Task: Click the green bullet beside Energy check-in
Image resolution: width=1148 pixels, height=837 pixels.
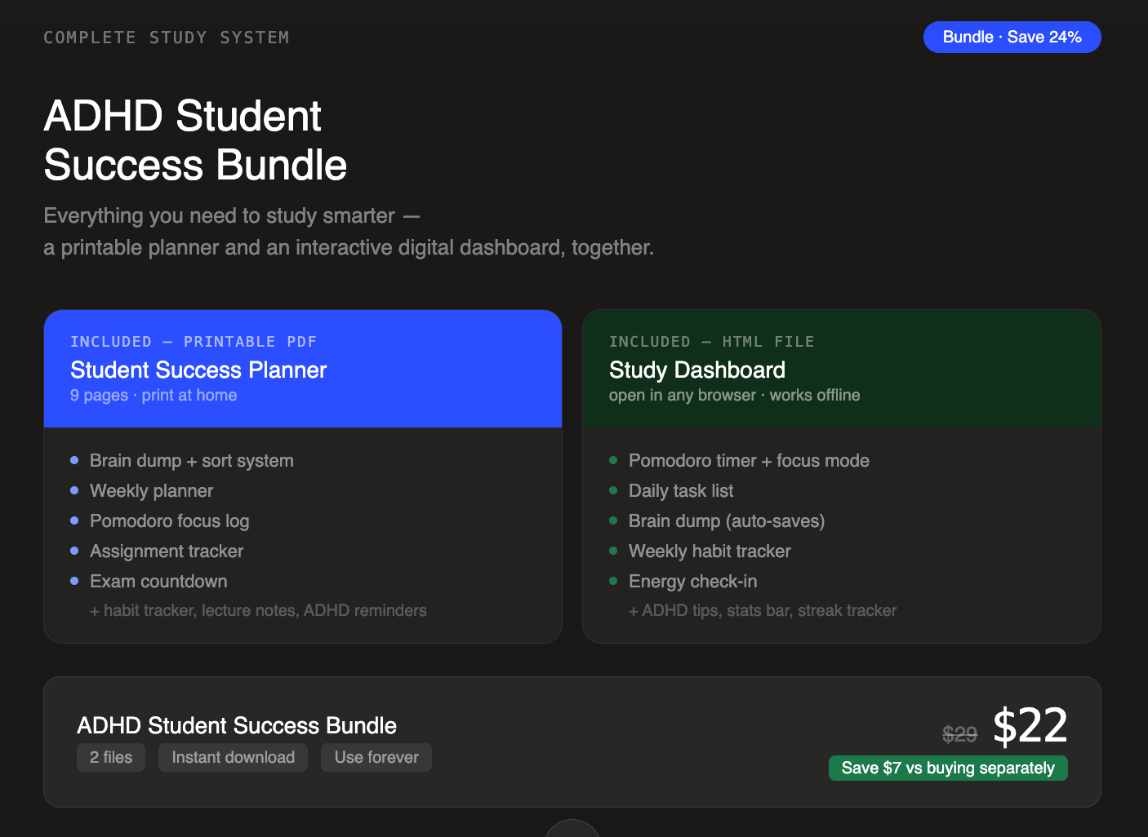Action: tap(613, 581)
